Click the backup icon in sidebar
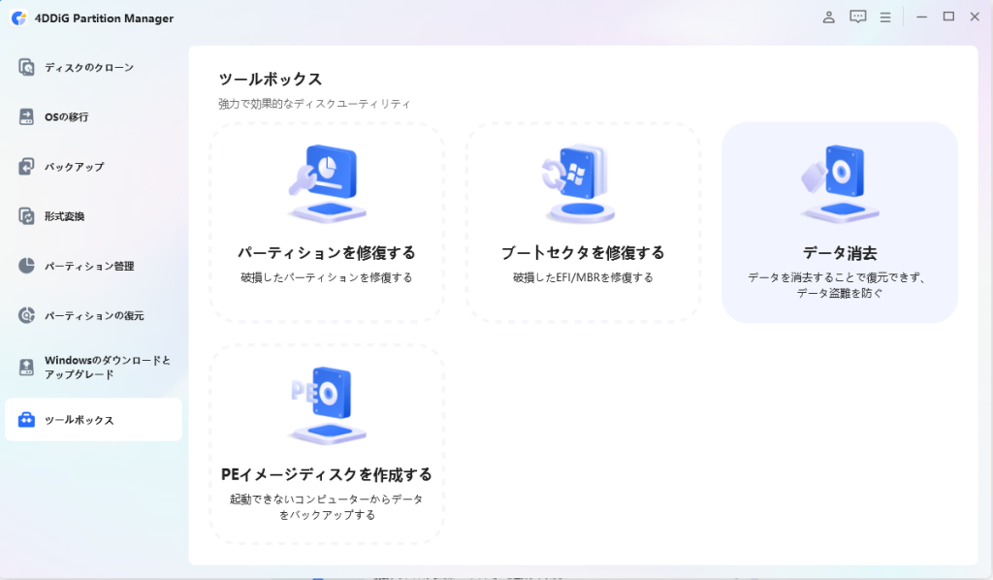This screenshot has width=993, height=580. click(27, 167)
